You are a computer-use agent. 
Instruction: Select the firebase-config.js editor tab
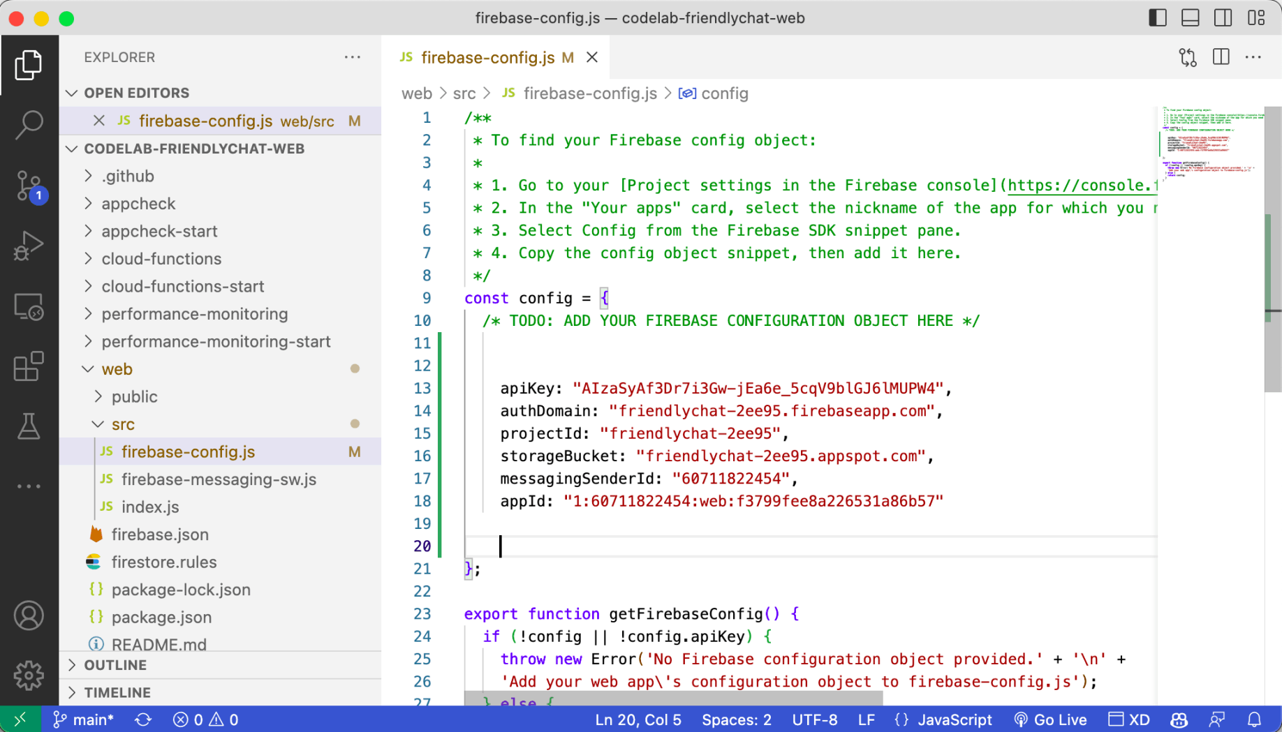[x=487, y=58]
